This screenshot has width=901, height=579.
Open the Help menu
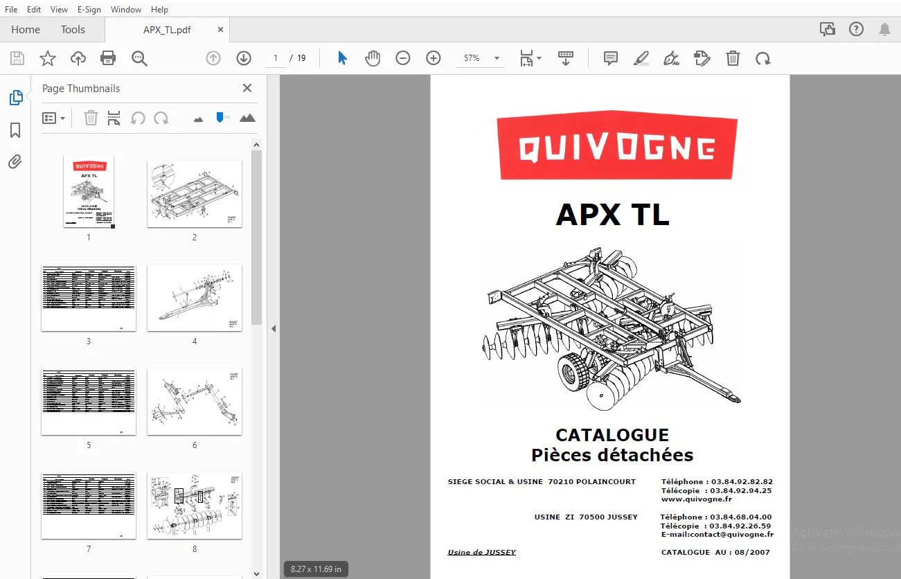point(159,9)
